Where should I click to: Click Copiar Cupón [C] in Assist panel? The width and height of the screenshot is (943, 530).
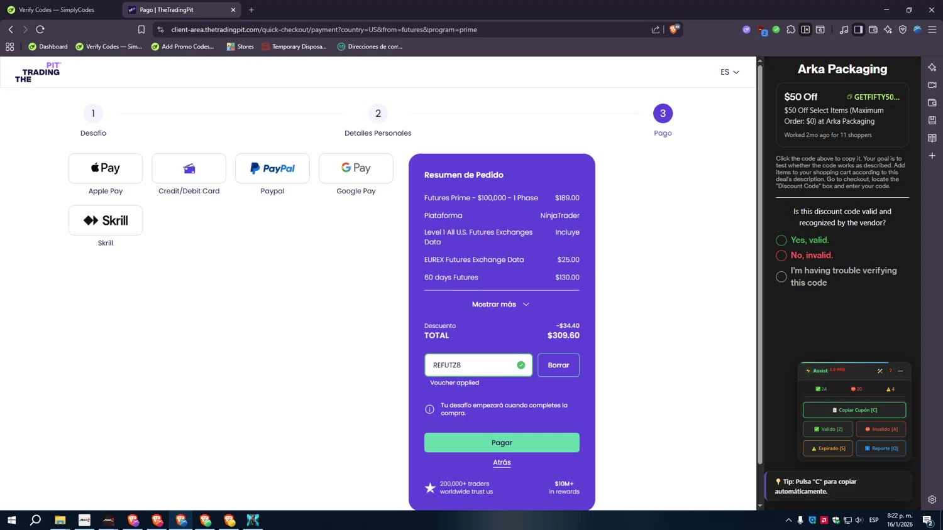(854, 410)
